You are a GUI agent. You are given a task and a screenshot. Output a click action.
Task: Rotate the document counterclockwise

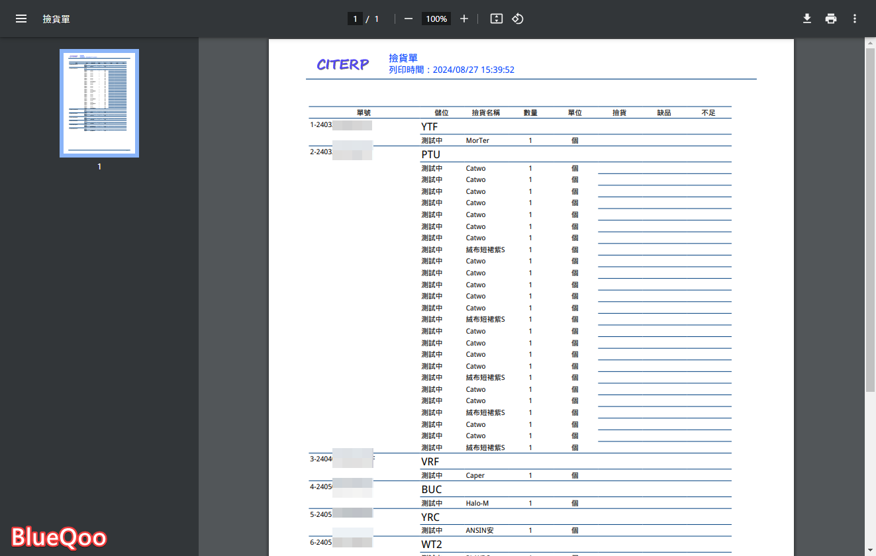(x=518, y=19)
